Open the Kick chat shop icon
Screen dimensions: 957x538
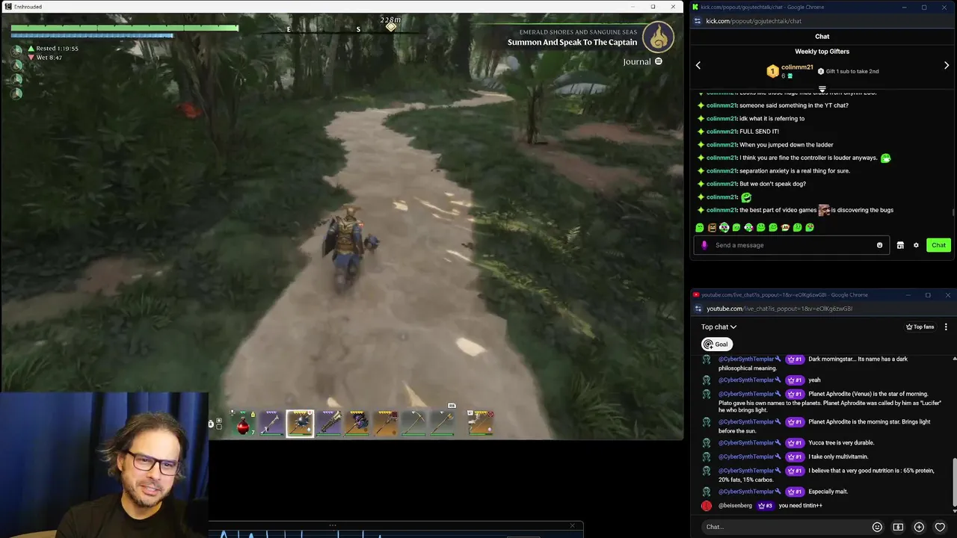[x=900, y=245]
